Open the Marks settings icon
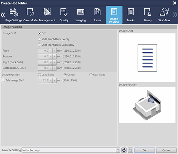Viewport: 178px width, 154px height. coord(131,15)
